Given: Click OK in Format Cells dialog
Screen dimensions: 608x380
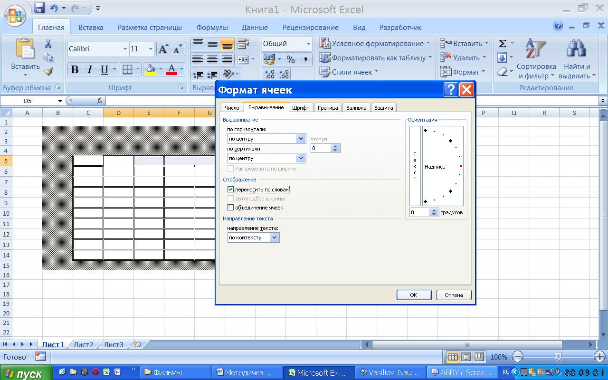Looking at the screenshot, I should (x=414, y=295).
